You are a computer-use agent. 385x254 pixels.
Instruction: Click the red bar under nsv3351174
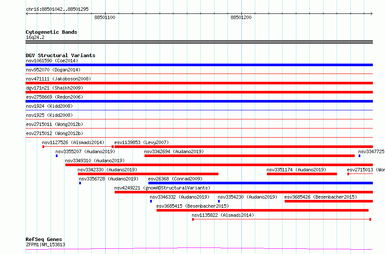302,174
